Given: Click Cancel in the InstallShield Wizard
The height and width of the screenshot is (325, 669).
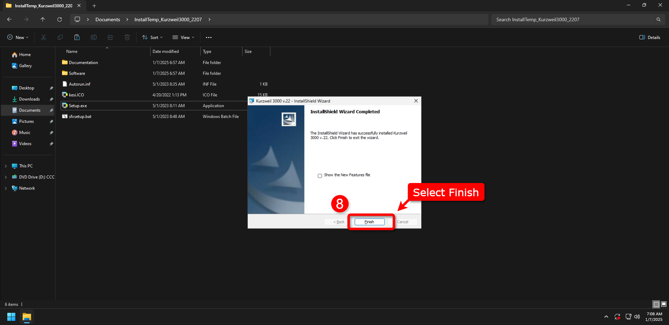Looking at the screenshot, I should pos(402,222).
